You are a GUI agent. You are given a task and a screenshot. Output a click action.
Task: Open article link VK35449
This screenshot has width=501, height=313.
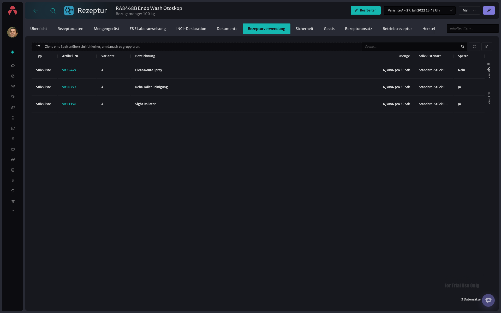click(69, 70)
